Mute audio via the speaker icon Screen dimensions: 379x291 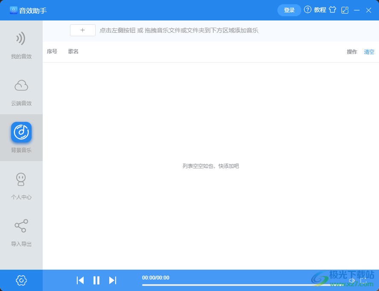(x=352, y=280)
